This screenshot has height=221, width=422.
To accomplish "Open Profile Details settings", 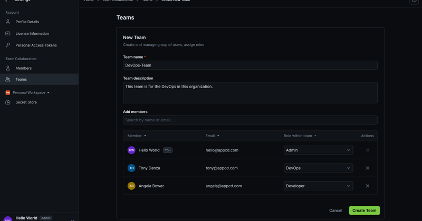I will click(27, 22).
